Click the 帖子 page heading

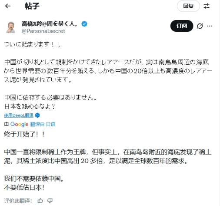pos(32,6)
